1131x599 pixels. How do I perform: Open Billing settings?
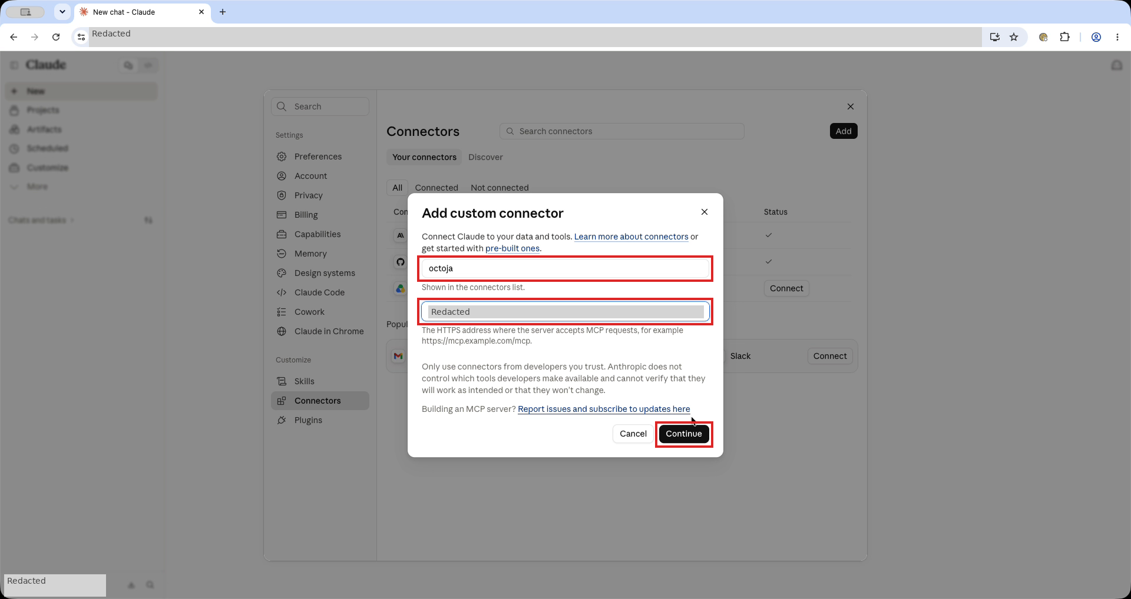click(x=320, y=215)
